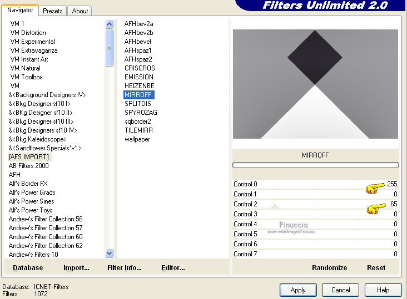The height and width of the screenshot is (299, 407).
Task: Select Alf's Power Grads category
Action: tap(32, 192)
